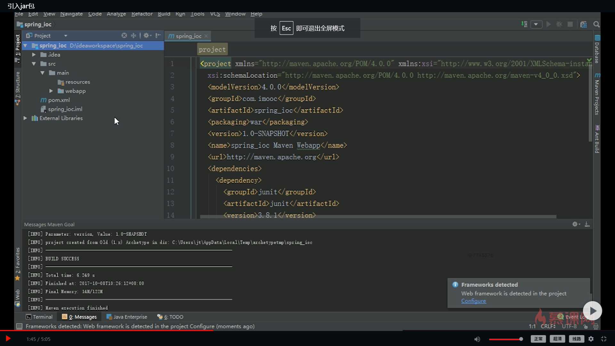This screenshot has width=615, height=346.
Task: Toggle the read-only lock icon
Action: tap(586, 326)
